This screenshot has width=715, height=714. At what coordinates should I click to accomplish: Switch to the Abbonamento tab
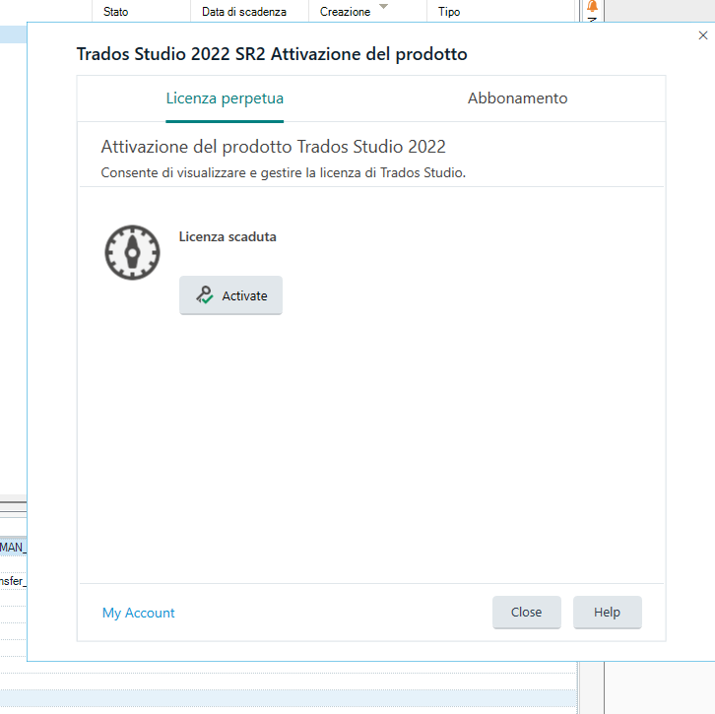point(518,98)
